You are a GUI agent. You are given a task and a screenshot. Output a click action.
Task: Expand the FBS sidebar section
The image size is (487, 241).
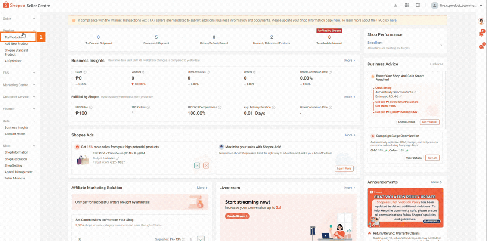(34, 73)
